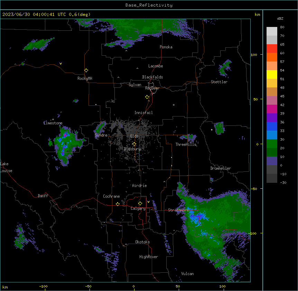298x291 pixels.
Task: Click the white plus marker north of Drumheller
Action: coord(212,130)
